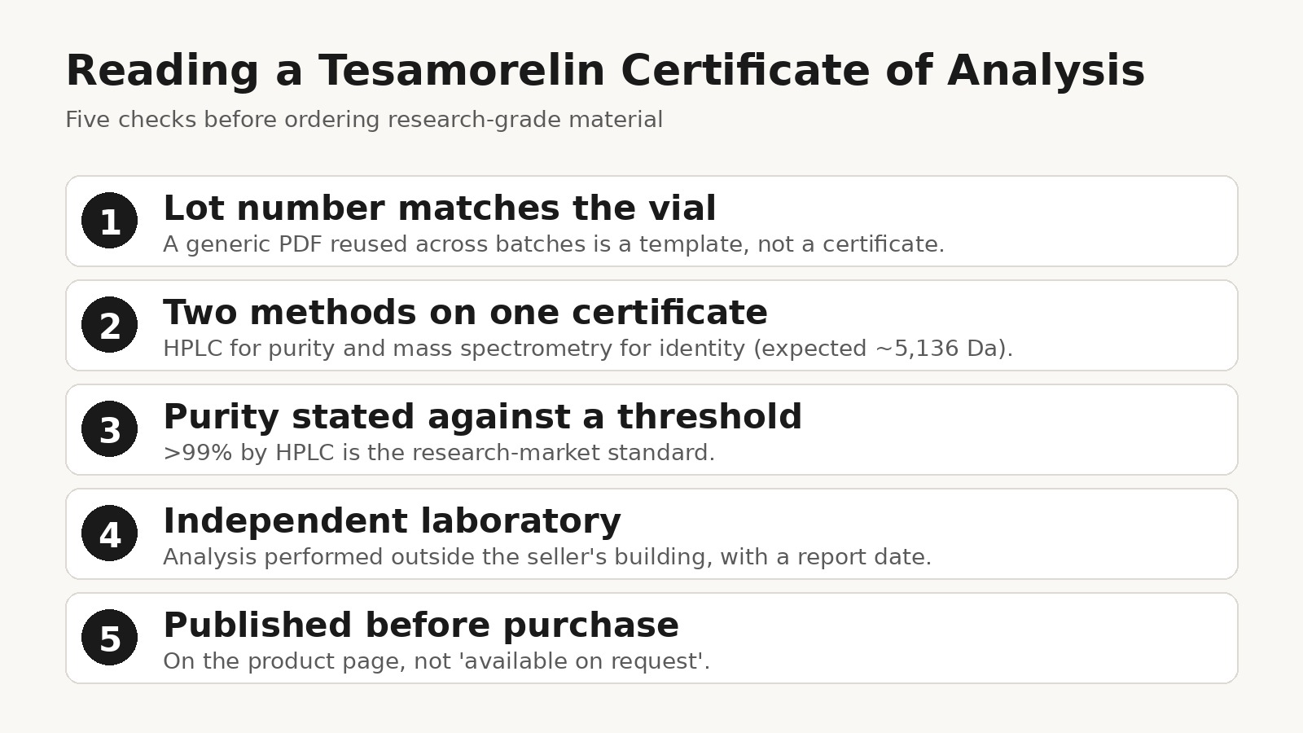Click the 'Published before purchase' heading
Image resolution: width=1303 pixels, height=733 pixels.
tap(421, 625)
